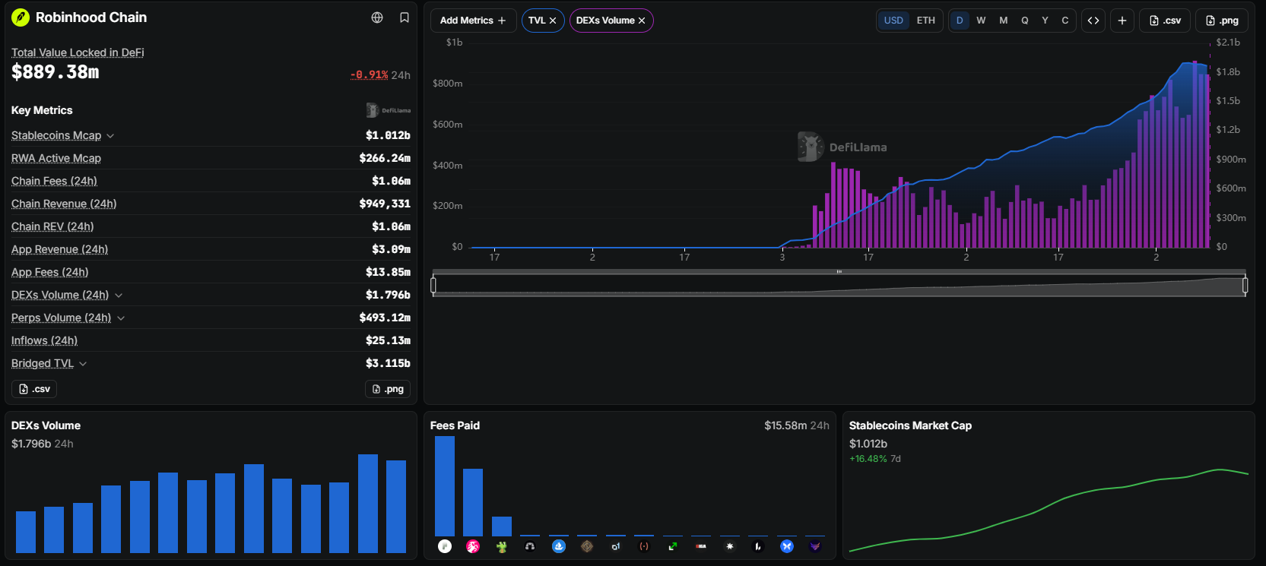Open the Add Metrics menu
1266x566 pixels.
(473, 21)
